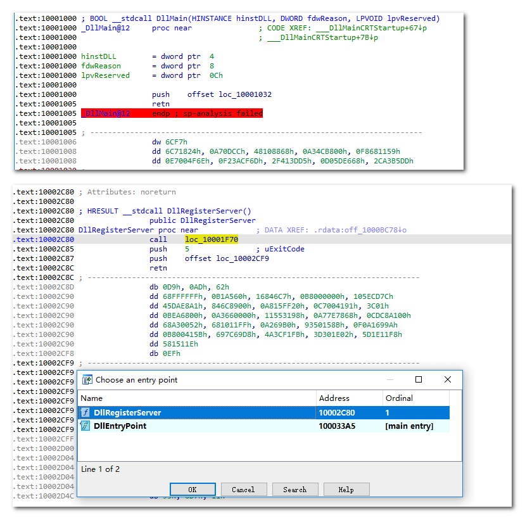The image size is (525, 520).
Task: Click 'push 5' instruction operand
Action: (x=187, y=249)
